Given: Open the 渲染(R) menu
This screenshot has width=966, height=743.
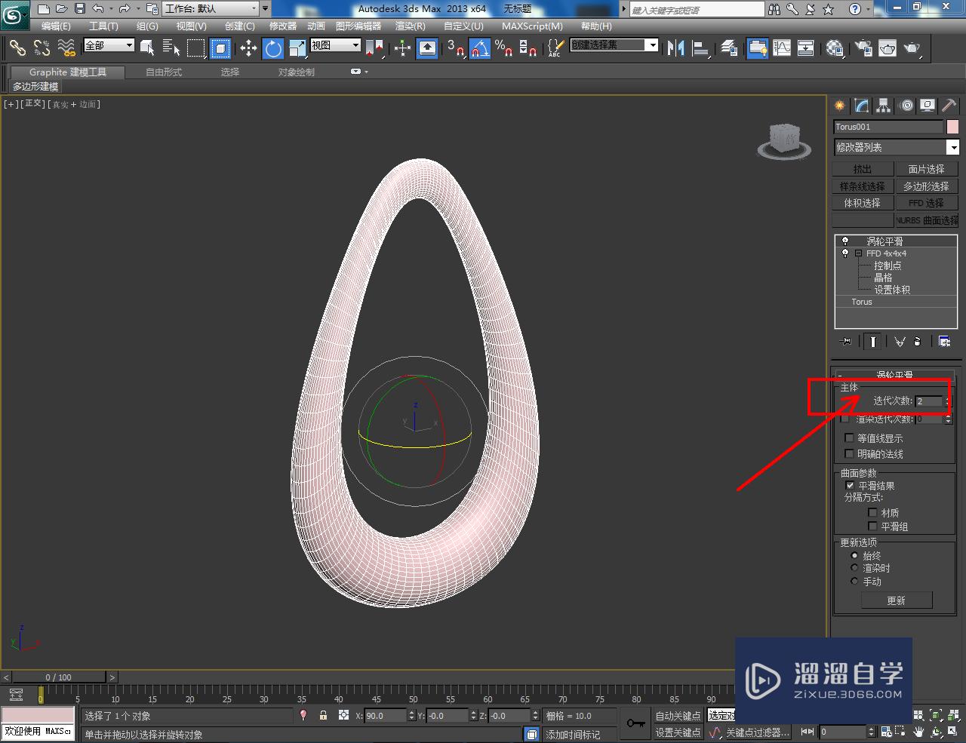Looking at the screenshot, I should [x=410, y=26].
